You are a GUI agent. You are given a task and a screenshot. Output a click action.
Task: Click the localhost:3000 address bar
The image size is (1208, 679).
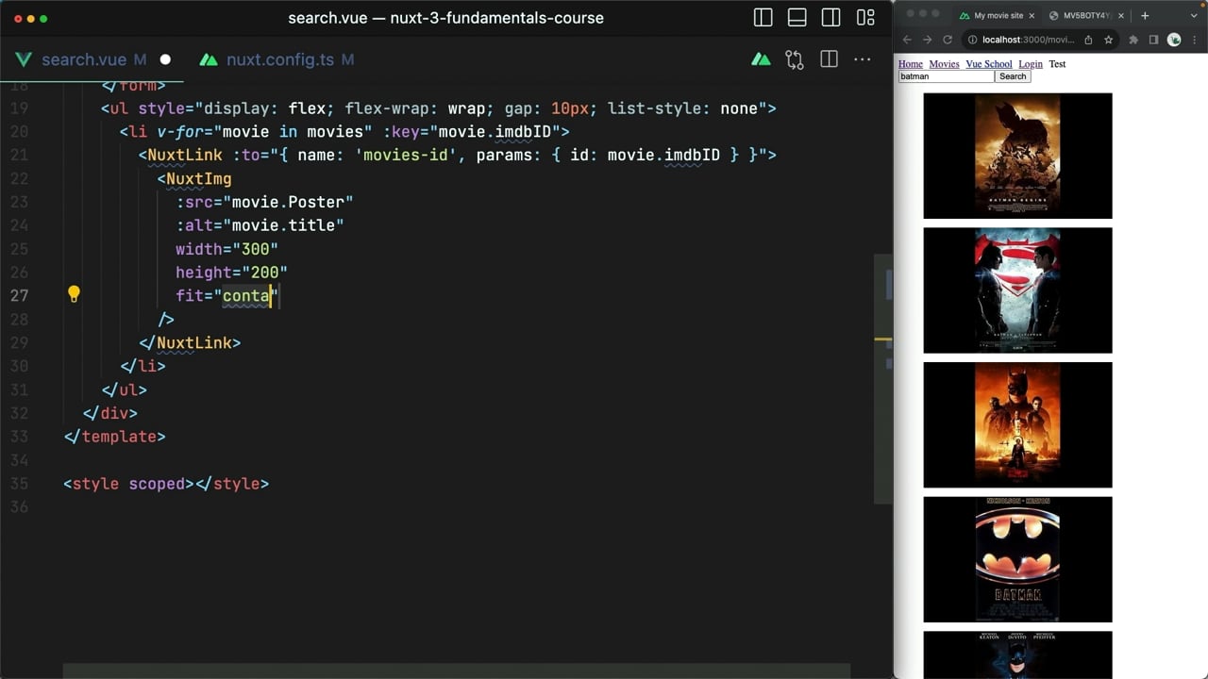coord(1029,40)
